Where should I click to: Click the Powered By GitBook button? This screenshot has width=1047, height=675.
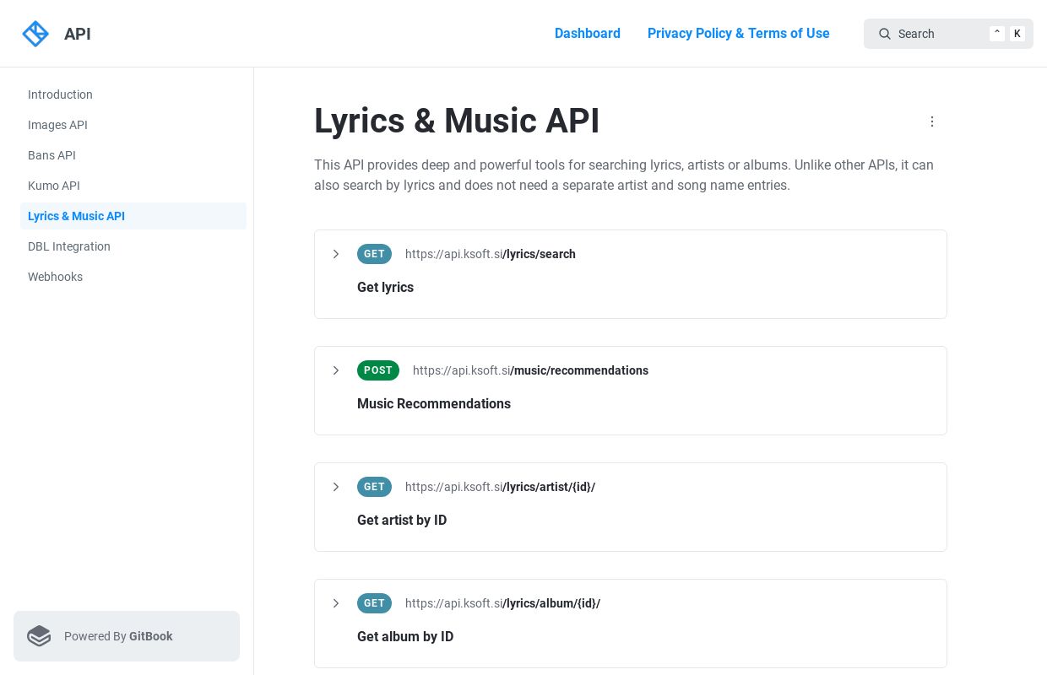pos(127,636)
